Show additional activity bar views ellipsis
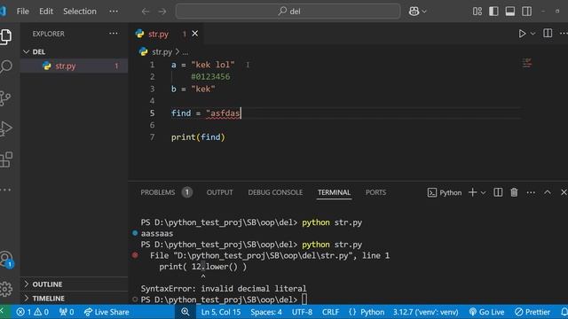 pyautogui.click(x=5, y=190)
